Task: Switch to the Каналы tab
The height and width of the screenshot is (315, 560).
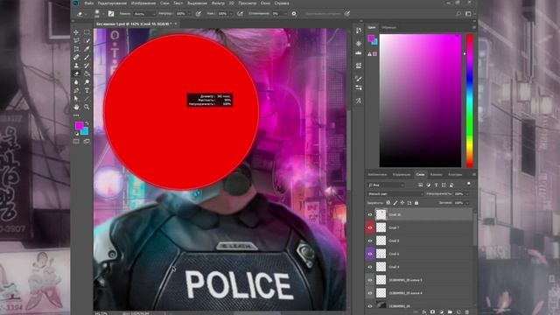Action: point(436,175)
